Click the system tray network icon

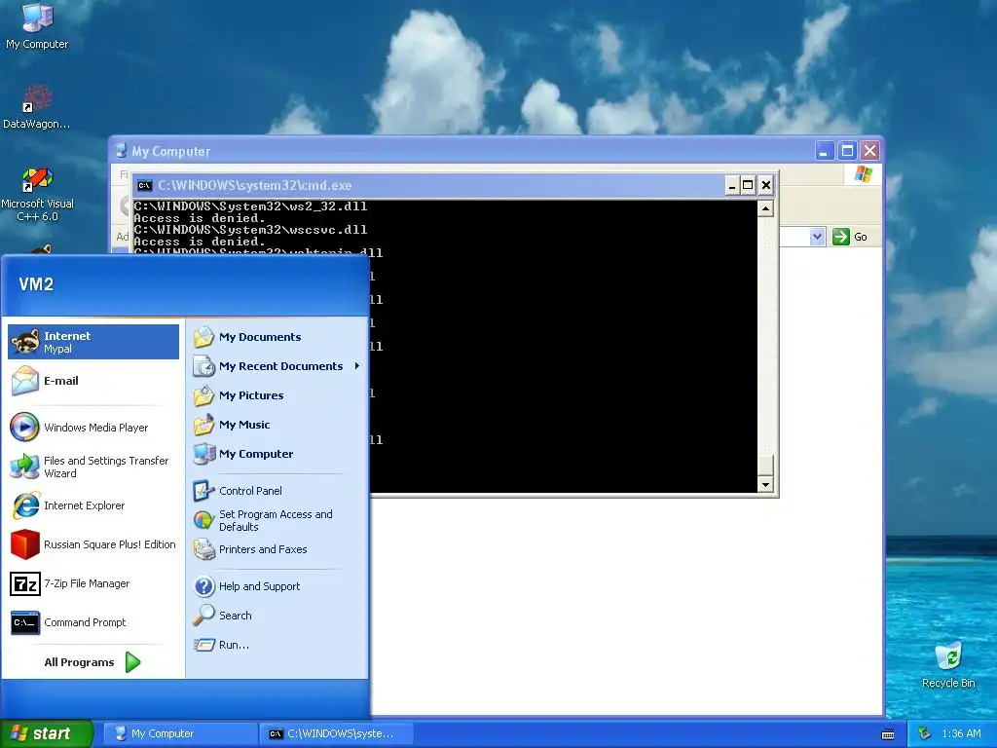925,734
